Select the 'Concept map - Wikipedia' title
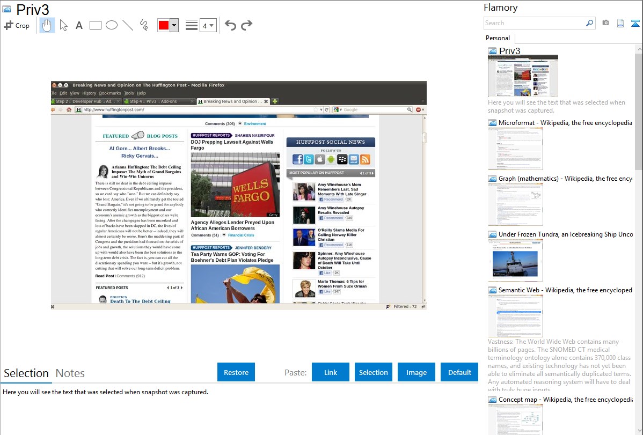Screen dimensions: 643x435 point(565,399)
